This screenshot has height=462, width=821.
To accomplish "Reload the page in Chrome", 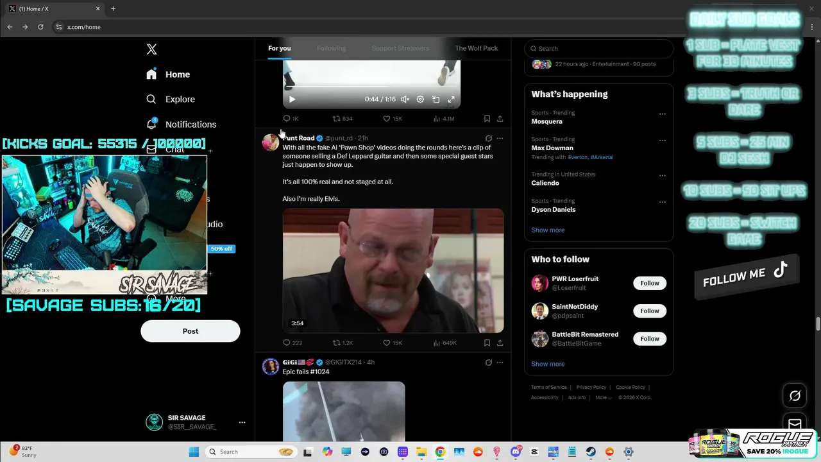I will 40,27.
